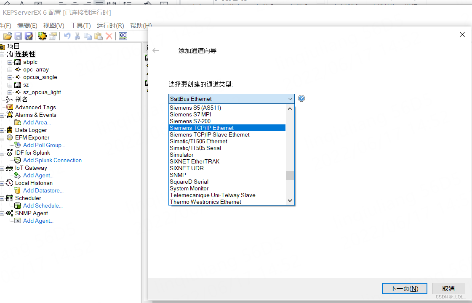This screenshot has height=303, width=472.
Task: Click the abplc channel icon
Action: [x=18, y=62]
